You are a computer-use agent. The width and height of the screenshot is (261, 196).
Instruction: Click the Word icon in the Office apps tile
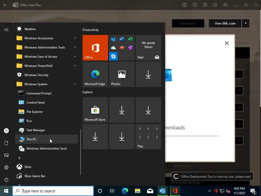(122, 39)
